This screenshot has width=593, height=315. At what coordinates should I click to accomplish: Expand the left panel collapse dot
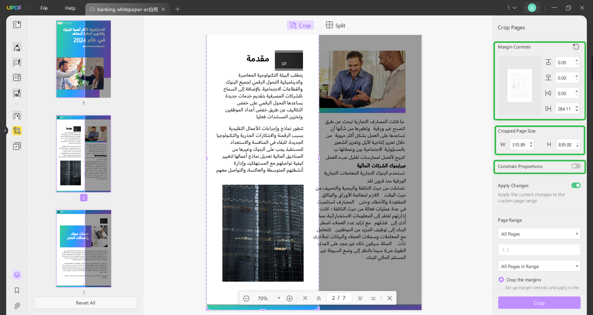tap(5, 131)
